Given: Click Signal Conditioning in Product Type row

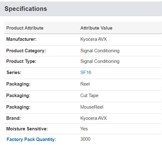Looking at the screenshot, I should pos(100,61).
